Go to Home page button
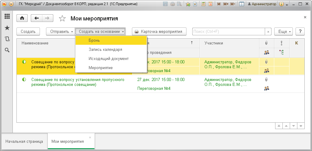The image size is (312, 151). 22,18
